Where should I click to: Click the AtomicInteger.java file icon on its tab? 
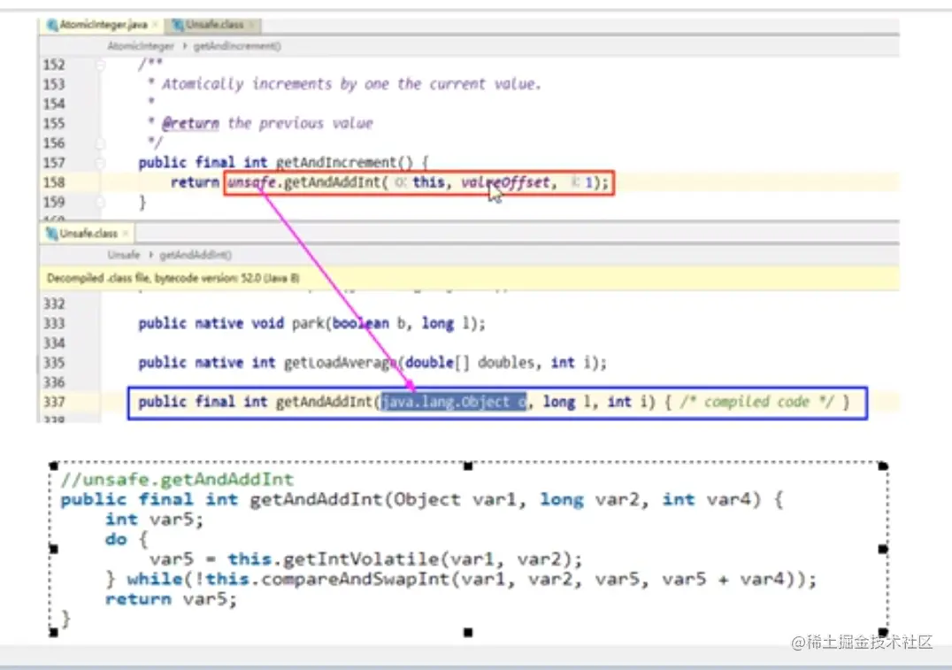(x=52, y=25)
